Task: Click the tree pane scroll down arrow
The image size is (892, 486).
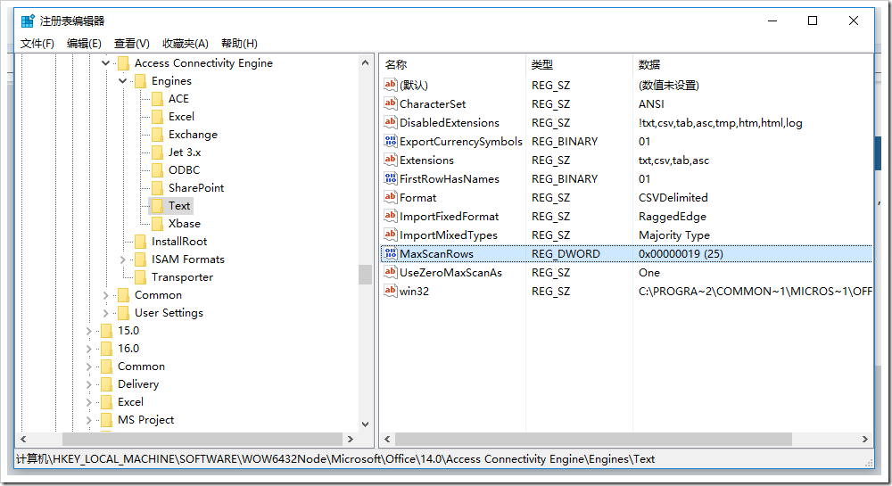Action: (365, 424)
